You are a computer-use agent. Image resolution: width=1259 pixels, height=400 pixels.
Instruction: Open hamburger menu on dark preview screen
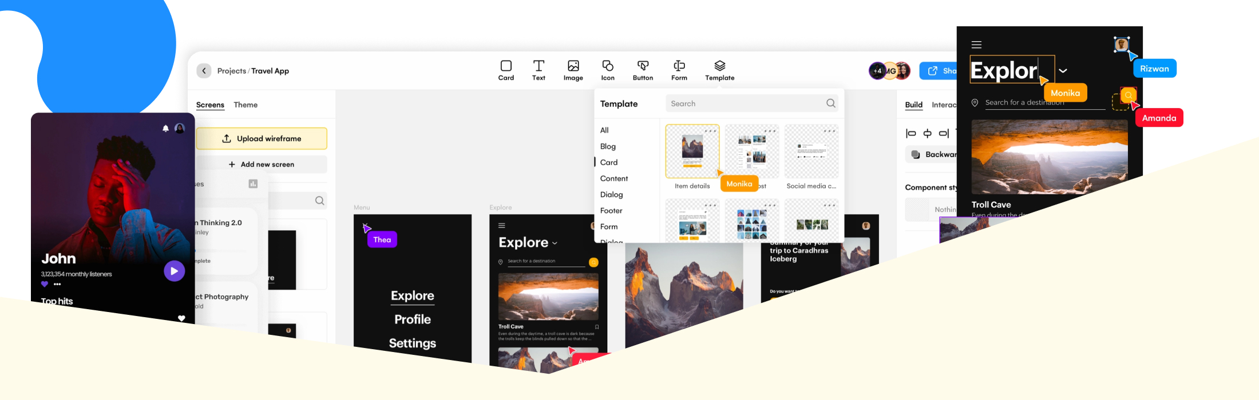coord(976,45)
